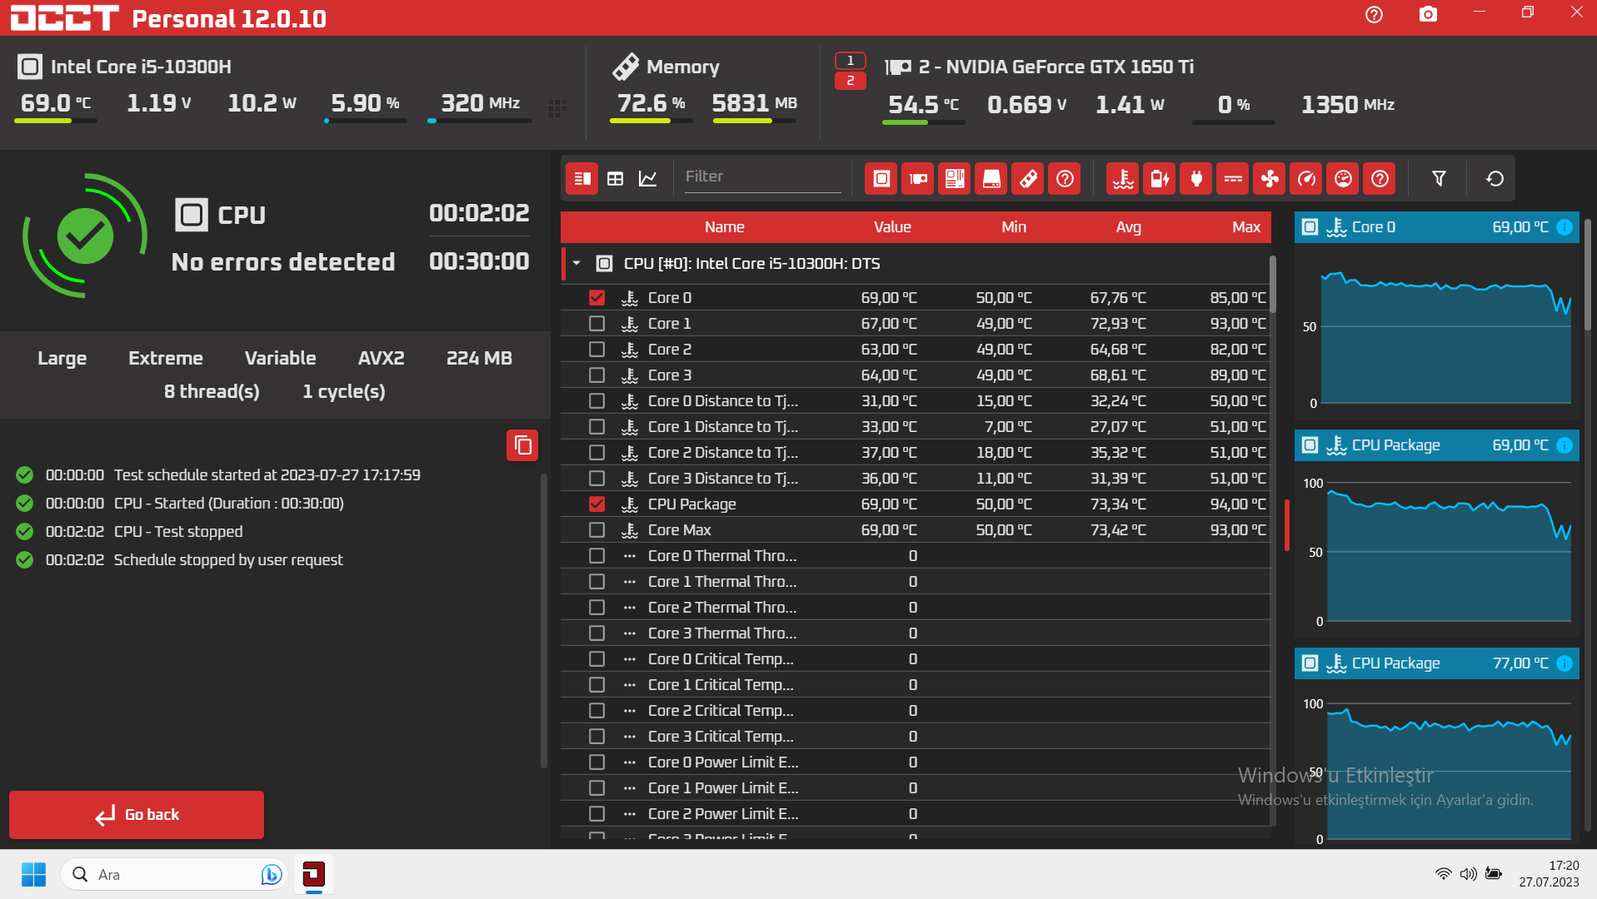Toggle the GPU sensor filter icon

point(918,178)
